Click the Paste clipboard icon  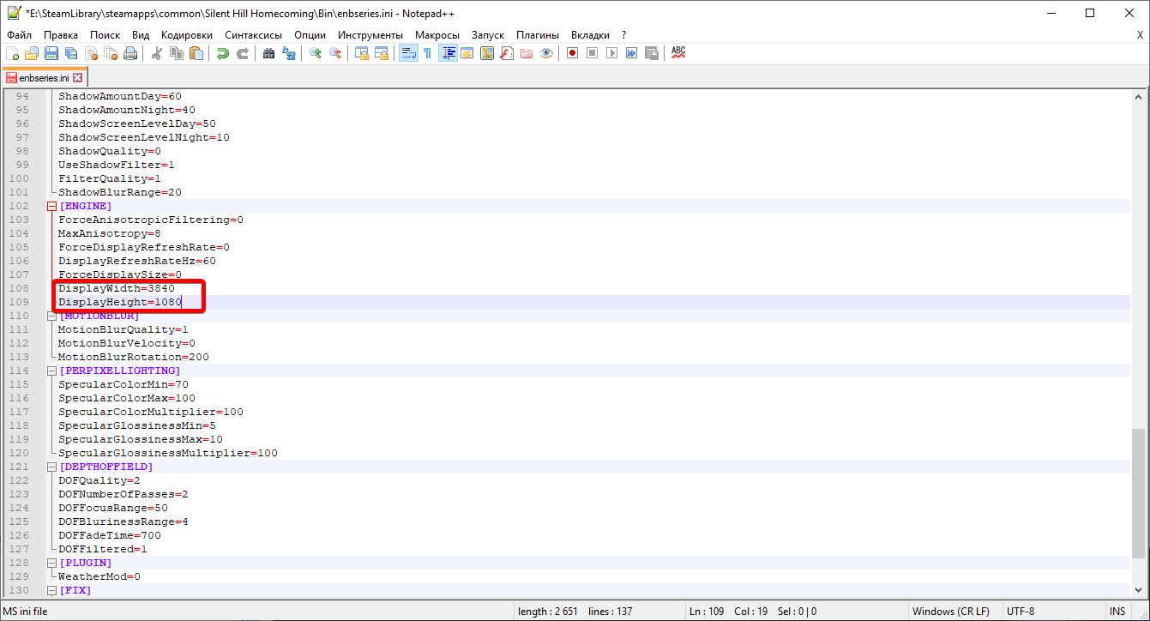pyautogui.click(x=196, y=53)
